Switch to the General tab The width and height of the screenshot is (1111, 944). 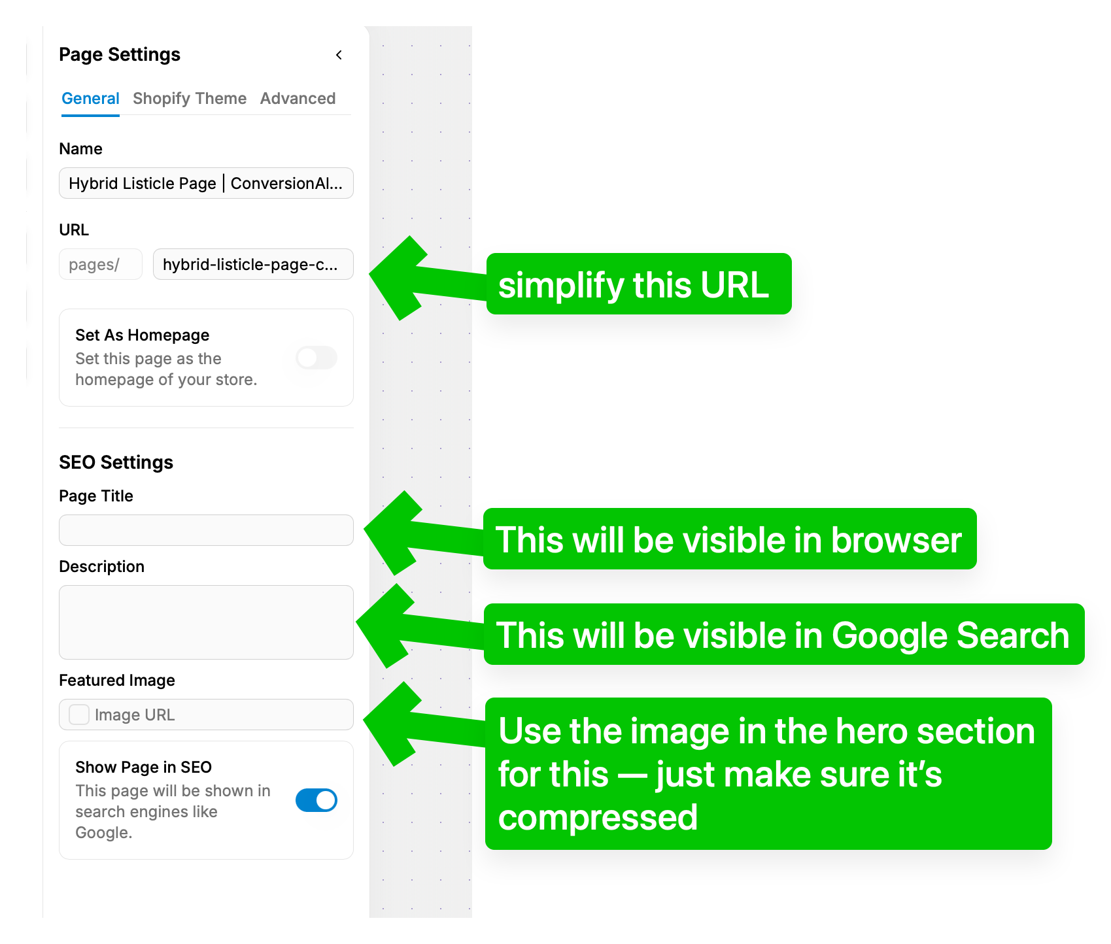pyautogui.click(x=90, y=99)
